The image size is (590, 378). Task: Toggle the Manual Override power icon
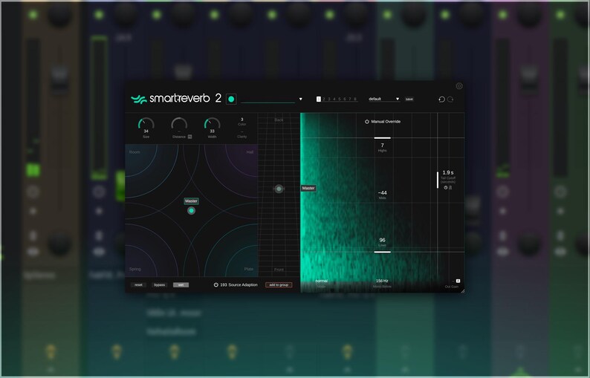pos(367,122)
